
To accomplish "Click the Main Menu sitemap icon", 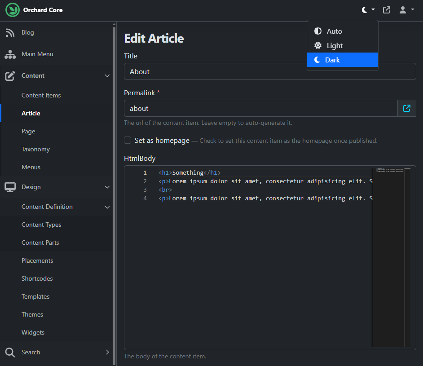I will tap(10, 54).
